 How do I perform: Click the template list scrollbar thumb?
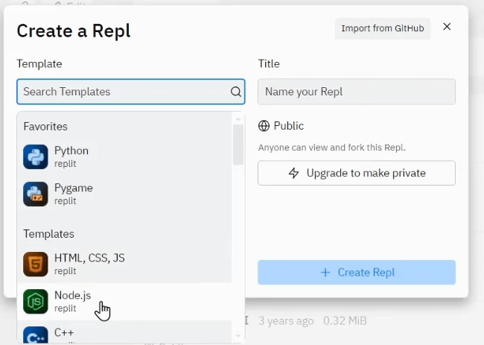tap(238, 144)
